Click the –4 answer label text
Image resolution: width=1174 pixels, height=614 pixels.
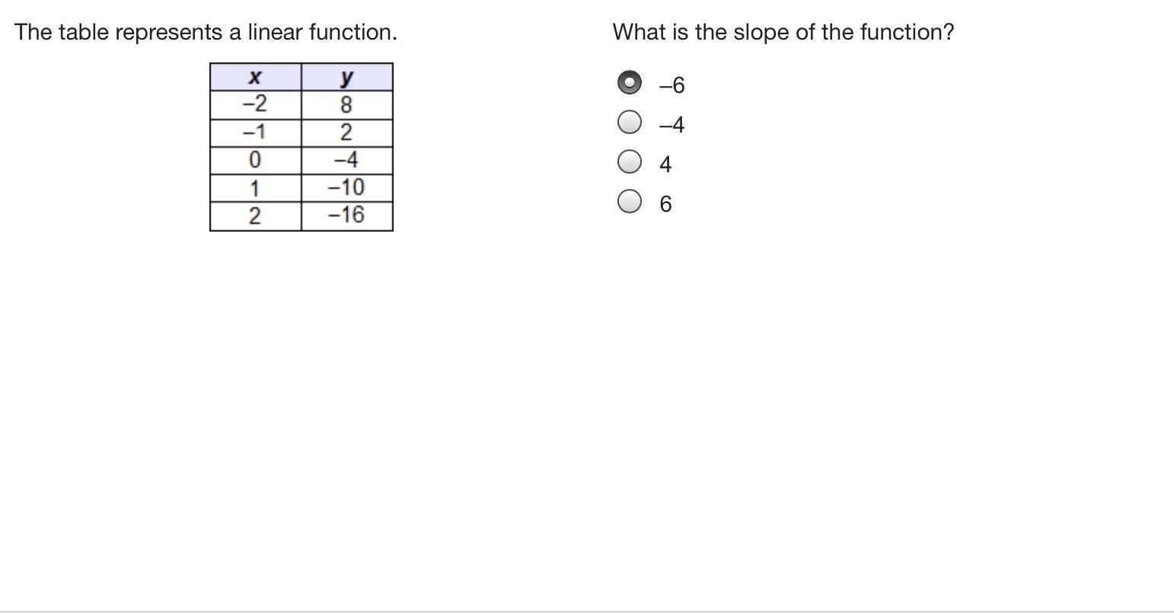pos(672,125)
